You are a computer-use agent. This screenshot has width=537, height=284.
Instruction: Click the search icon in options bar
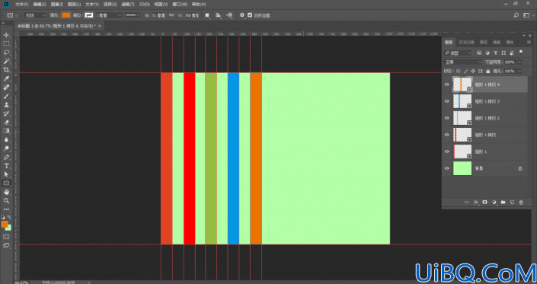click(x=516, y=15)
